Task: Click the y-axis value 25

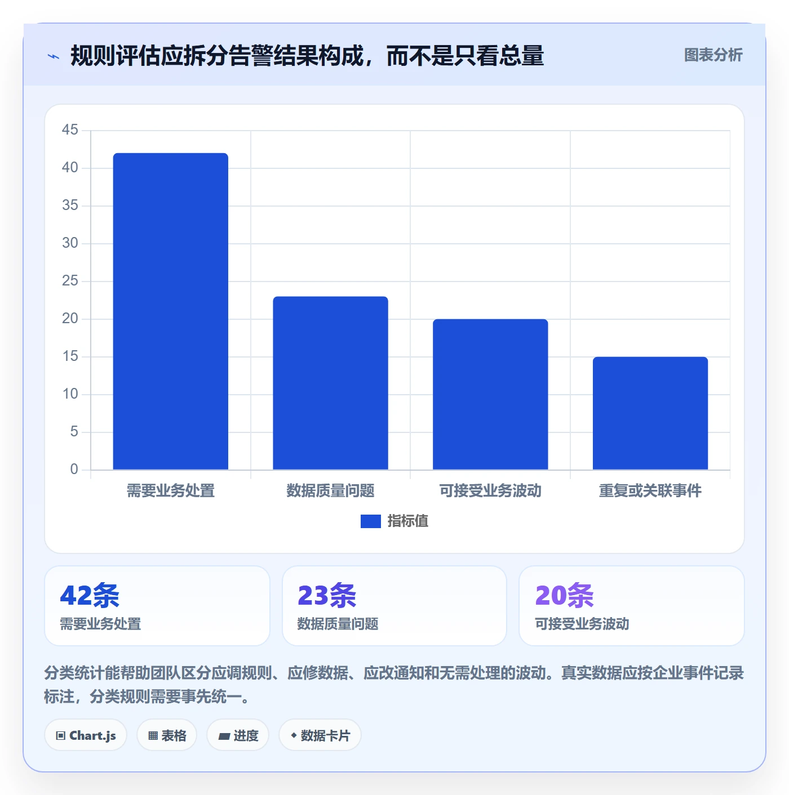Action: pyautogui.click(x=70, y=281)
